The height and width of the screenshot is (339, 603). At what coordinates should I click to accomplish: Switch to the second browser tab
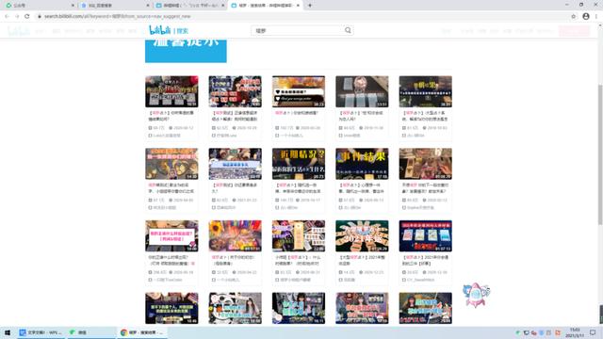(114, 6)
